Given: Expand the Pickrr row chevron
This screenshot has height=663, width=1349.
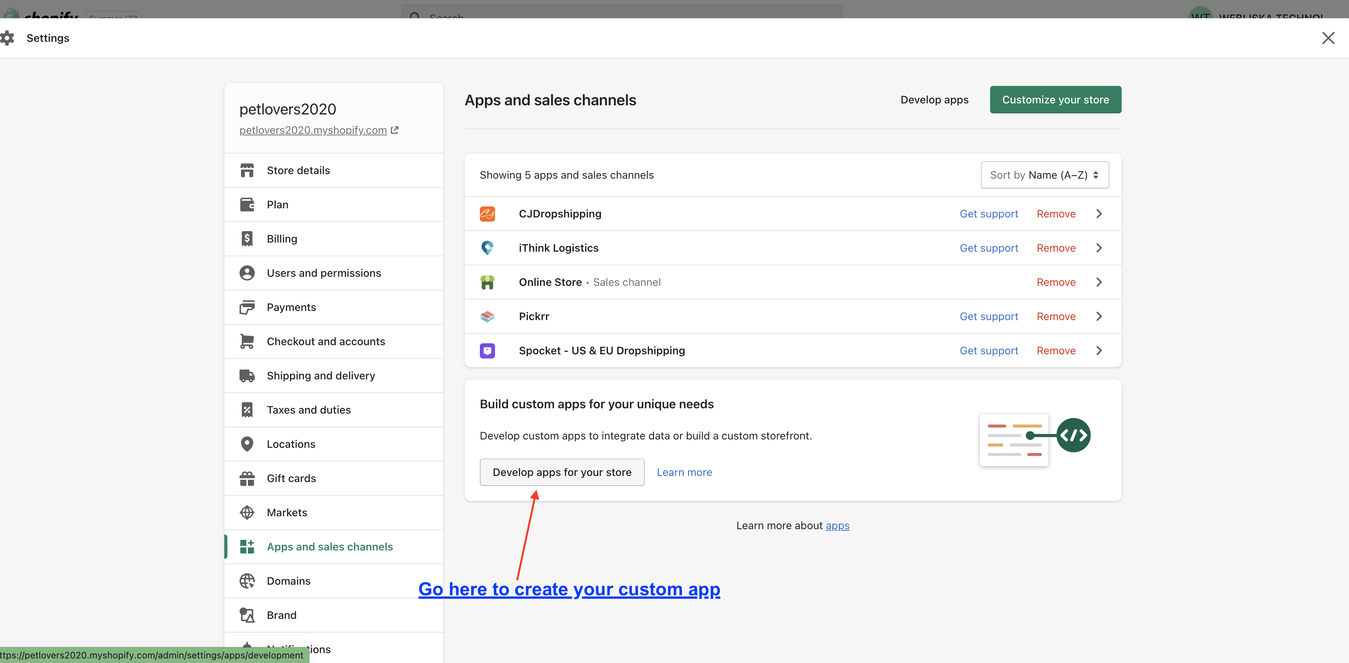Looking at the screenshot, I should coord(1099,316).
